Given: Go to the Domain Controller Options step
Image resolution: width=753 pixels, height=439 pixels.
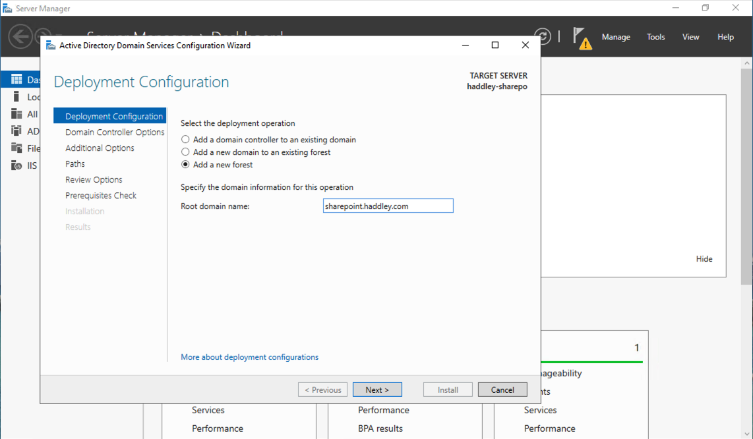Looking at the screenshot, I should 115,132.
